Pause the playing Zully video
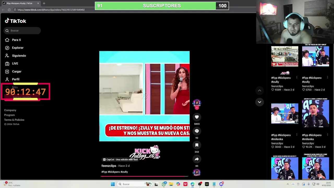 point(144,96)
